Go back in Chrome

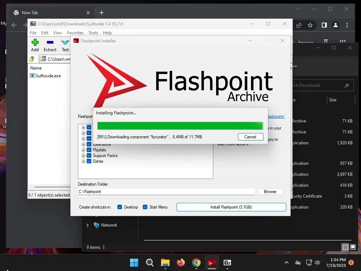coord(14,25)
